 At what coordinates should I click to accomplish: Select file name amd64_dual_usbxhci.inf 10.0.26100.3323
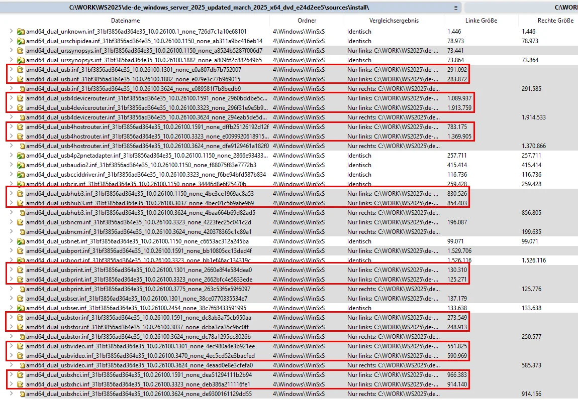tap(138, 384)
